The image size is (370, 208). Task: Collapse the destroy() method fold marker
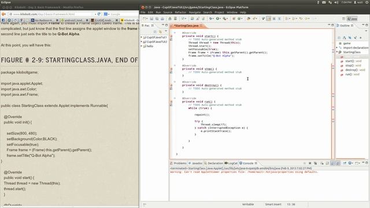[175, 82]
